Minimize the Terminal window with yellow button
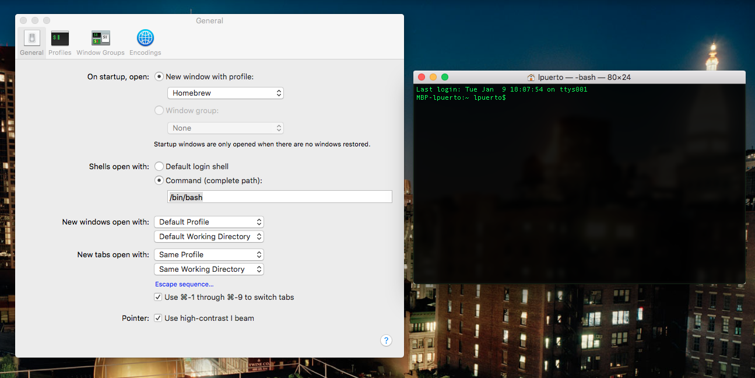 pos(433,77)
